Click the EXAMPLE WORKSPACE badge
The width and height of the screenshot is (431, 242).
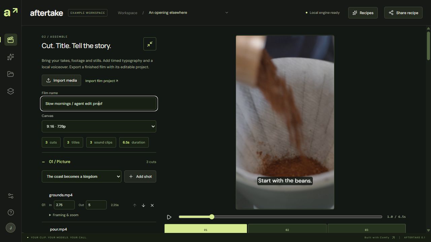[88, 13]
